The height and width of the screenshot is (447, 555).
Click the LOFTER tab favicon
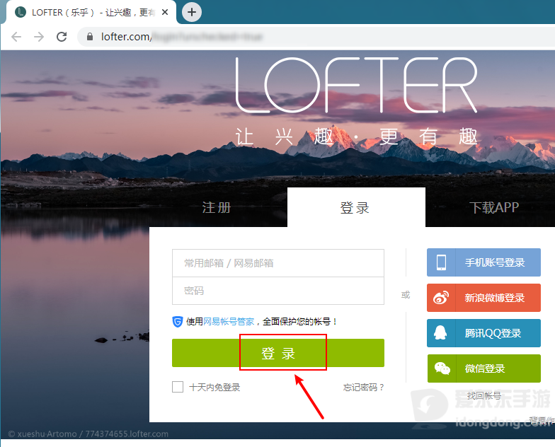[21, 13]
